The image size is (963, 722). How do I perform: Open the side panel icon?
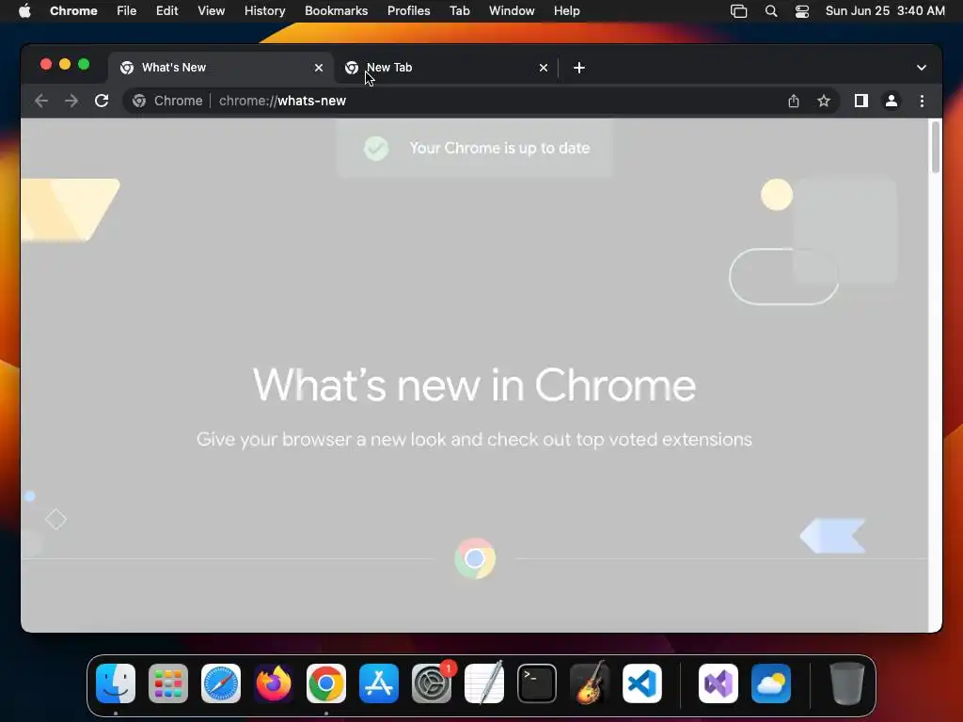click(861, 101)
